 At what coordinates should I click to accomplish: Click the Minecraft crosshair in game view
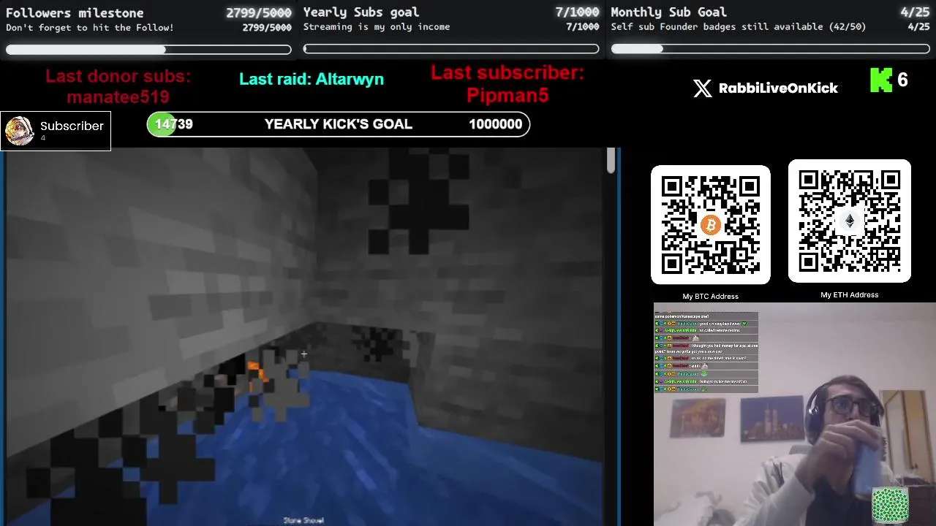(x=303, y=355)
